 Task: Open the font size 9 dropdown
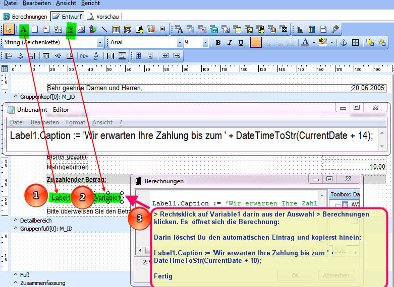[x=205, y=43]
